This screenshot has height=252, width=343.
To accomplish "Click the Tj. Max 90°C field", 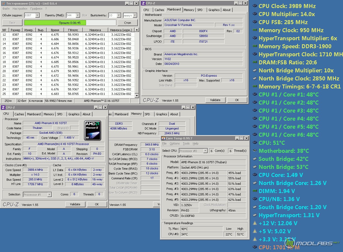I will coord(201,229).
